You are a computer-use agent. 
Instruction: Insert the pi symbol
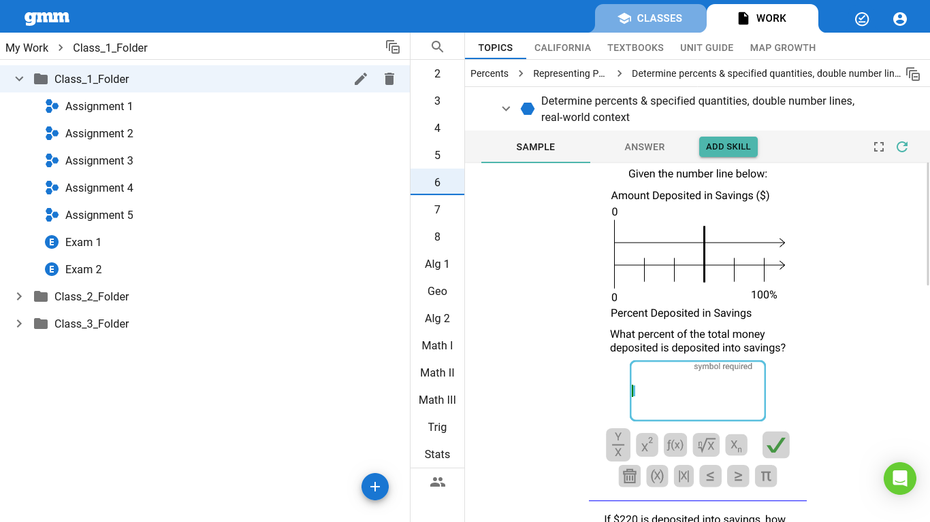(x=766, y=476)
